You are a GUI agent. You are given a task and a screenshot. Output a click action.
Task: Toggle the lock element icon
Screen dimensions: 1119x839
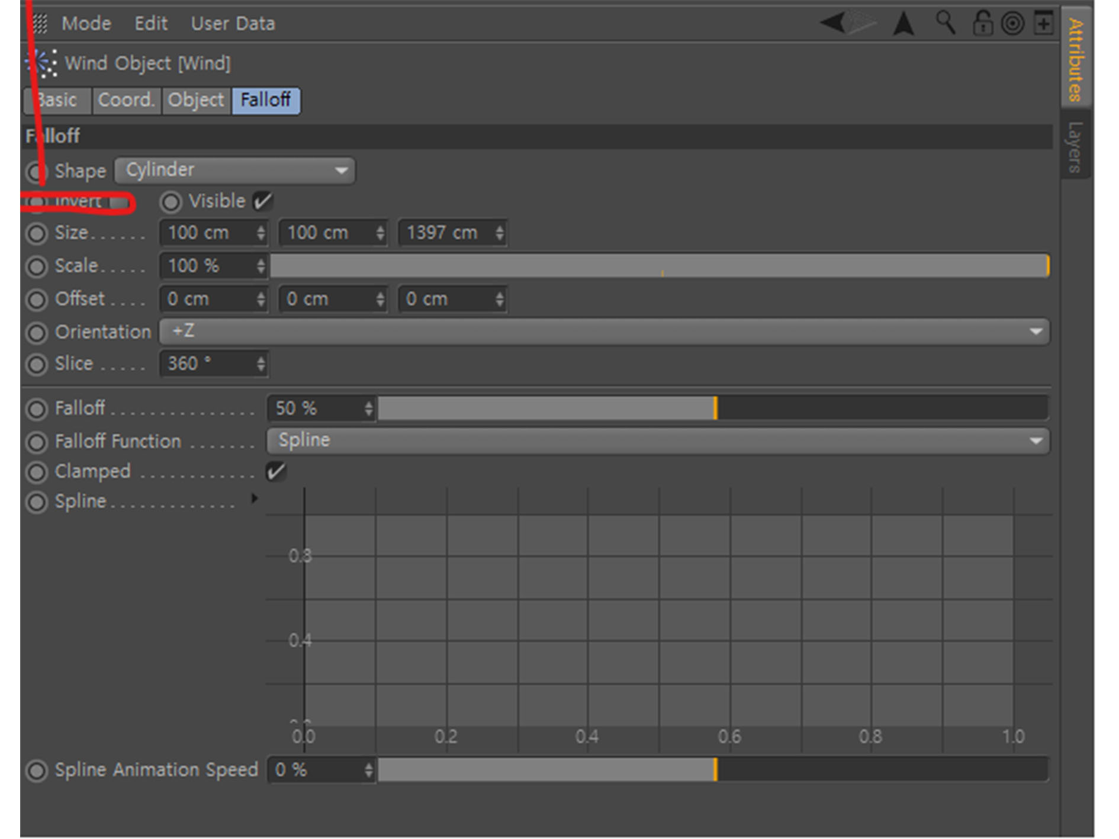pos(982,24)
